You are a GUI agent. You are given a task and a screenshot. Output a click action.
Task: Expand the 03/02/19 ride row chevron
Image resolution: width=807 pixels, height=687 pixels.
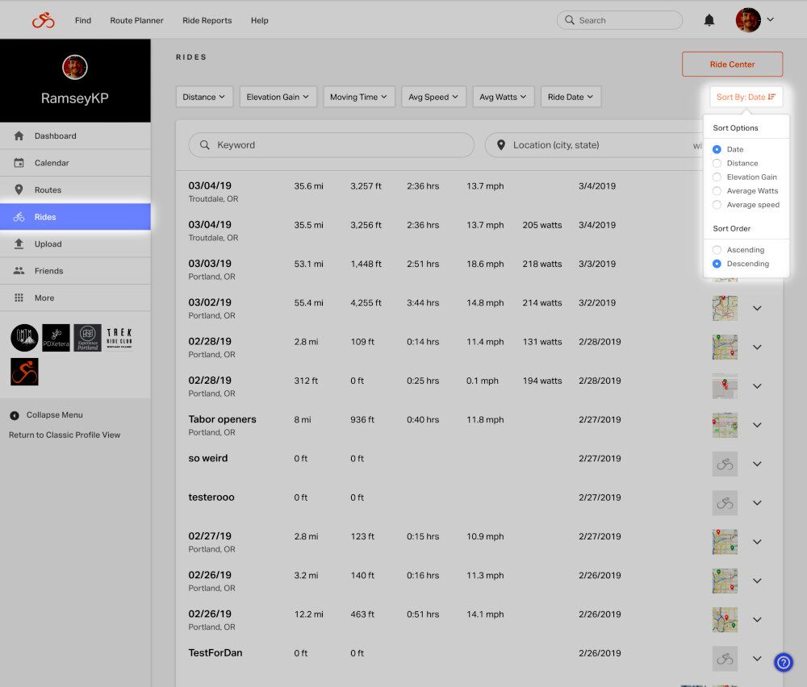757,309
